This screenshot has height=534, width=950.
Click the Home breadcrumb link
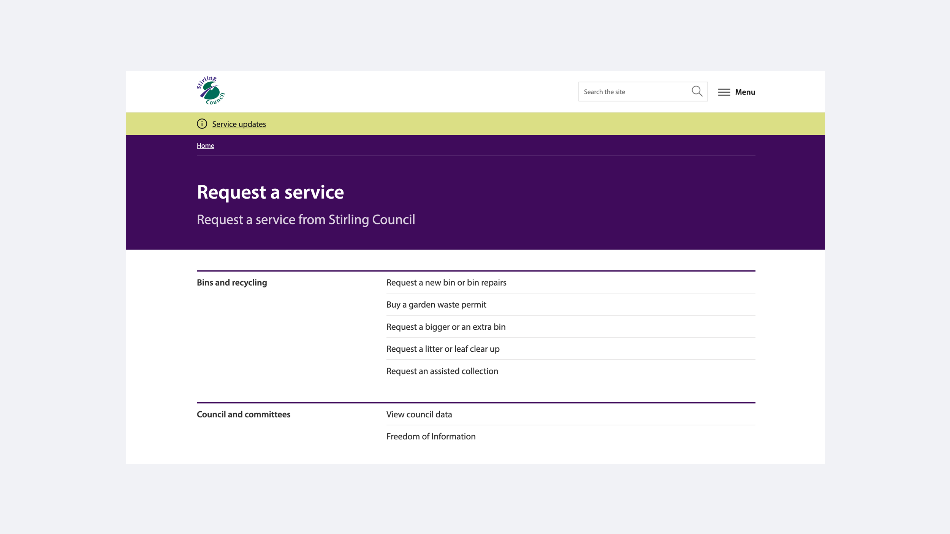(205, 145)
